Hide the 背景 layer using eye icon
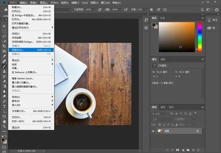This screenshot has height=153, width=221. click(x=153, y=131)
